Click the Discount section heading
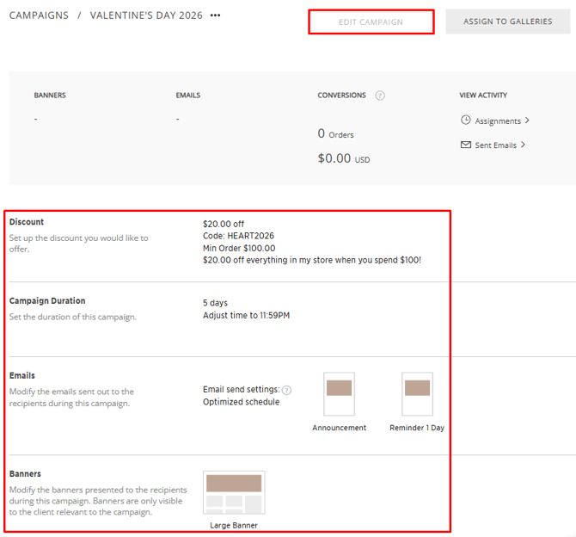 tap(27, 222)
